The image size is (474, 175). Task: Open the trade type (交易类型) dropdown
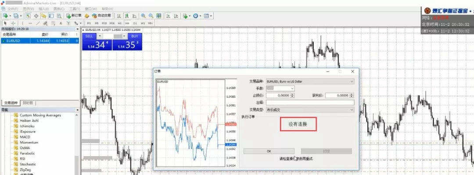[x=310, y=110]
